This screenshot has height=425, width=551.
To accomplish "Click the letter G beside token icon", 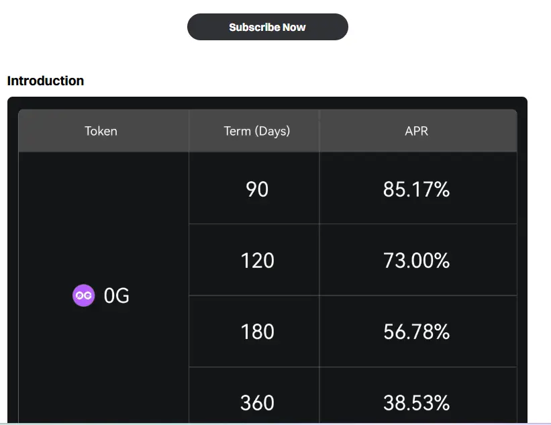I will pyautogui.click(x=123, y=295).
